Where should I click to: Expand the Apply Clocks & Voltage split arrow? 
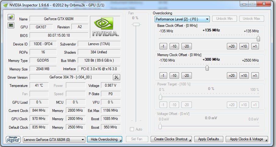tap(266, 141)
